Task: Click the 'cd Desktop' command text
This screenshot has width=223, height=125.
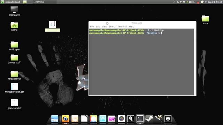Action: tap(157, 30)
